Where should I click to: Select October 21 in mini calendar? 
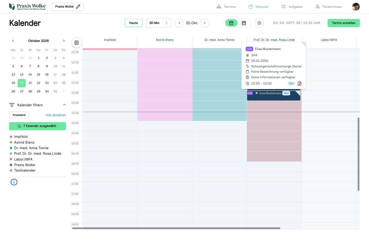click(x=30, y=83)
